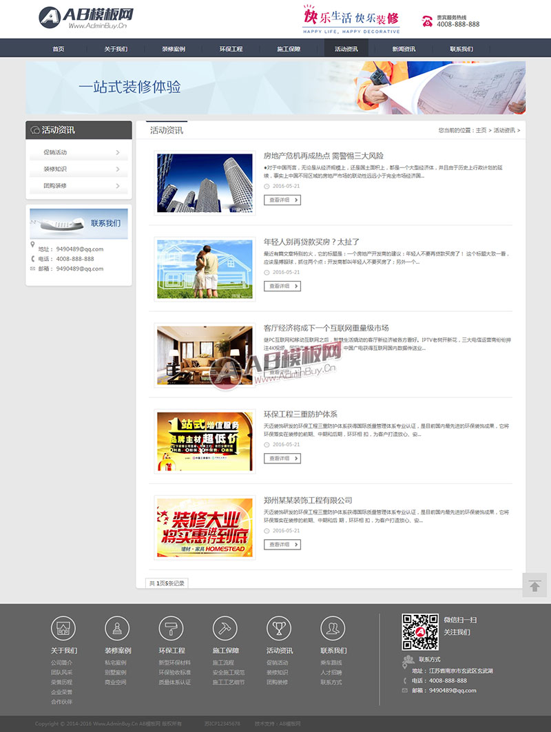Expand the 促销活动 sidebar category
The height and width of the screenshot is (732, 551).
79,152
